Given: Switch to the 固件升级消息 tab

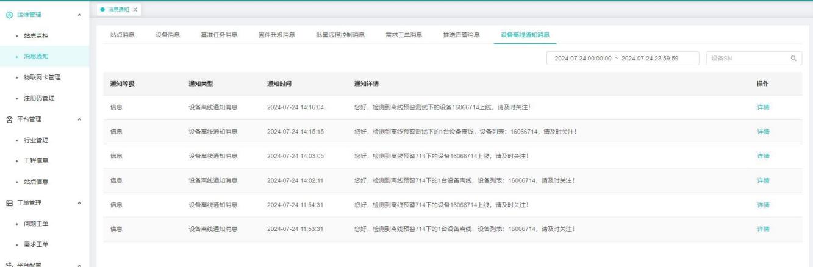Looking at the screenshot, I should click(277, 34).
